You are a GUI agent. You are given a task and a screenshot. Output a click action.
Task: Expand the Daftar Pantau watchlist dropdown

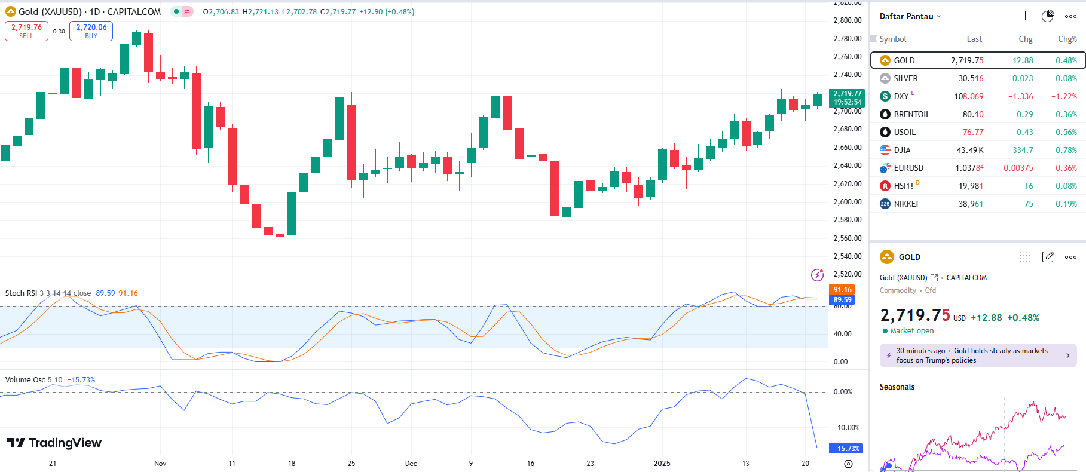pos(910,16)
